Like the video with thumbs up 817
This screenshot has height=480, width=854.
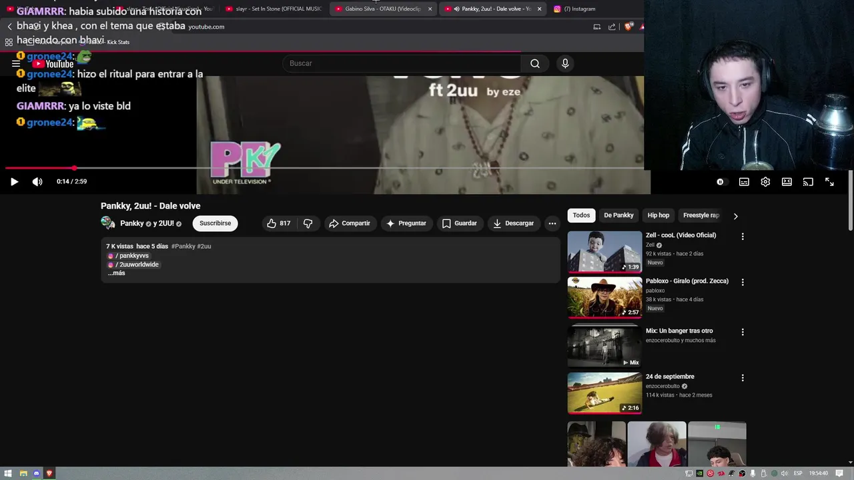pos(279,223)
